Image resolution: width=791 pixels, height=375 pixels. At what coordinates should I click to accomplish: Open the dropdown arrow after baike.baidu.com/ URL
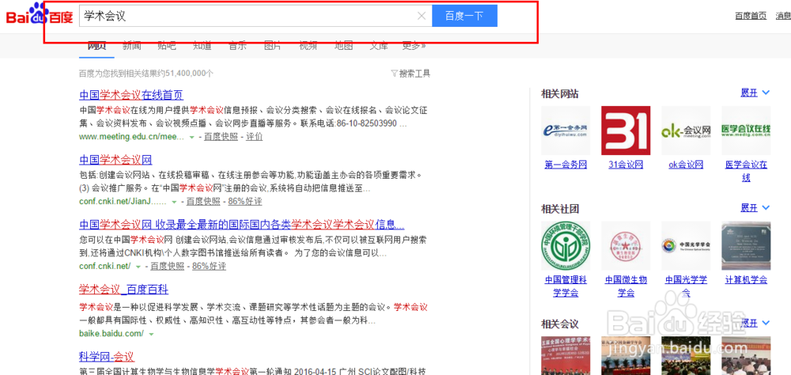(151, 334)
